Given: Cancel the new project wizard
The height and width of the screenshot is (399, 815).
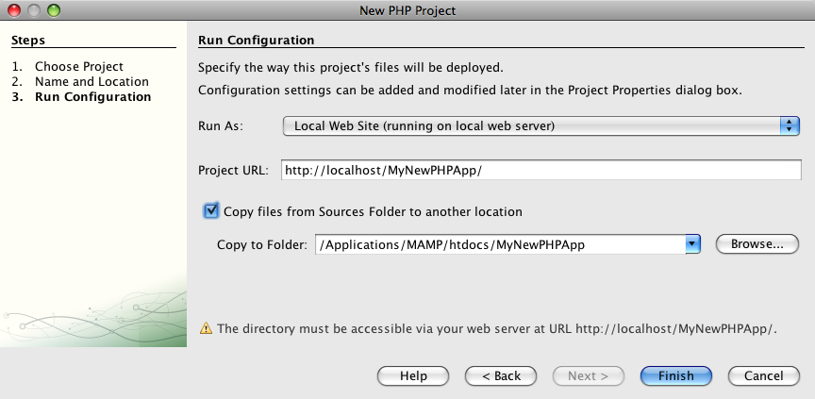Looking at the screenshot, I should click(763, 375).
